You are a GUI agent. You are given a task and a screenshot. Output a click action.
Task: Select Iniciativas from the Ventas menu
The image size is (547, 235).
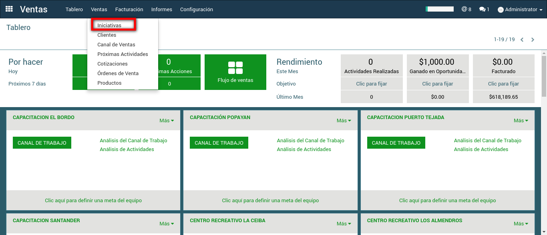[109, 25]
